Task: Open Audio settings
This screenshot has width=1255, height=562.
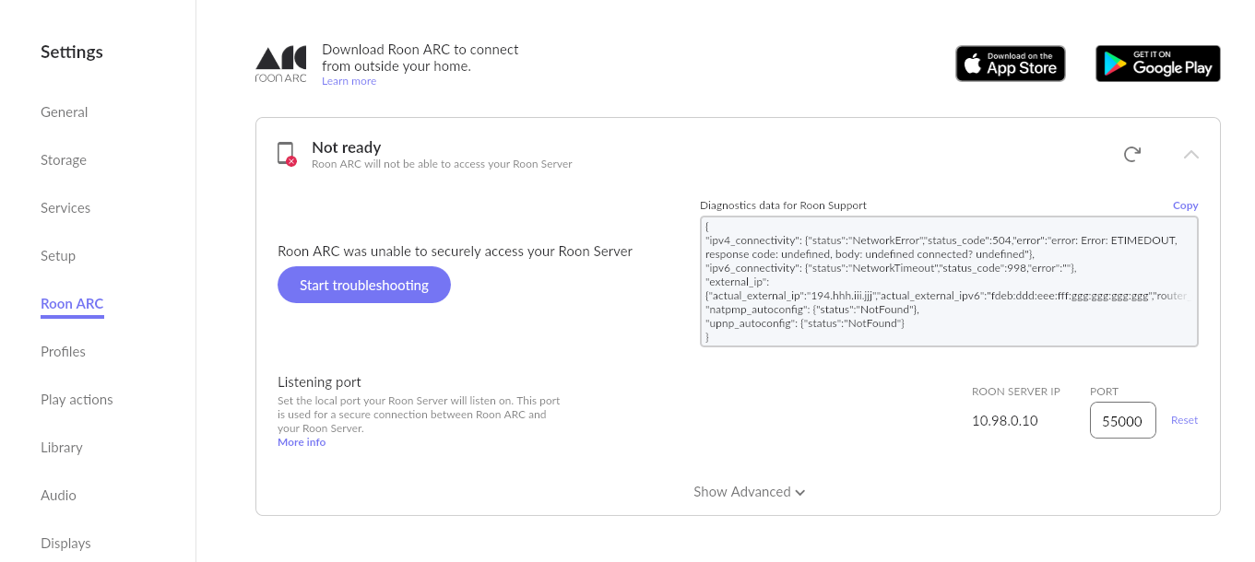Action: pyautogui.click(x=58, y=496)
